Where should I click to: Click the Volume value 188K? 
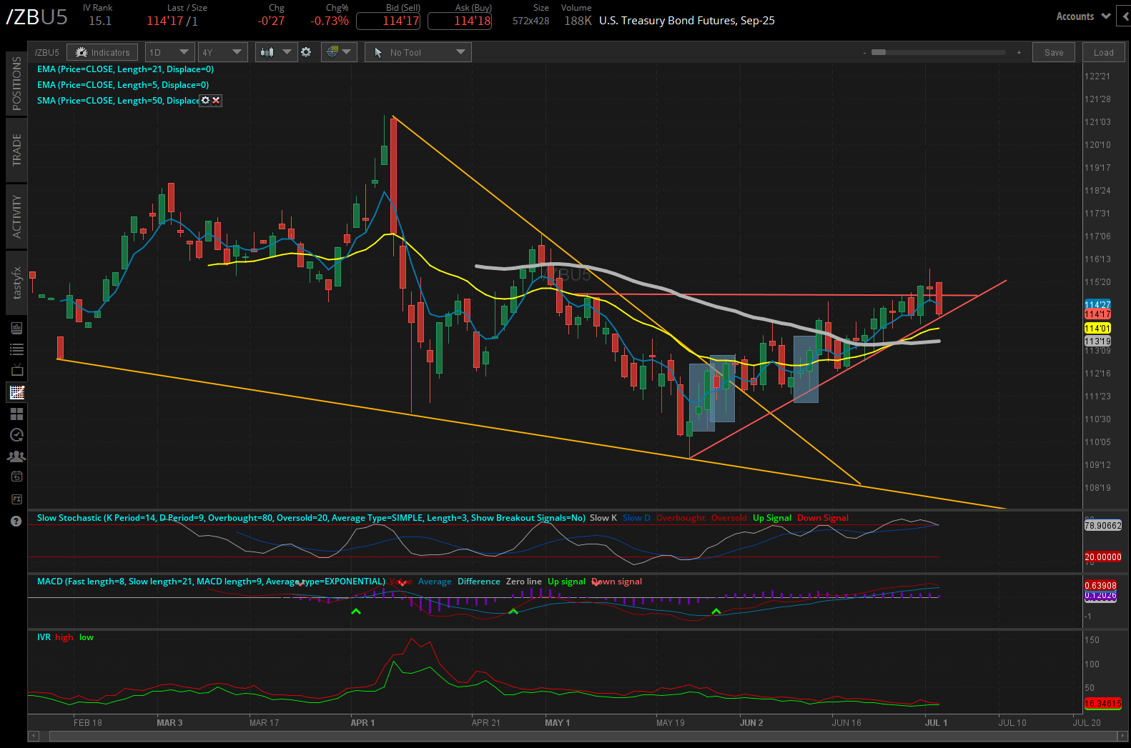coord(578,21)
